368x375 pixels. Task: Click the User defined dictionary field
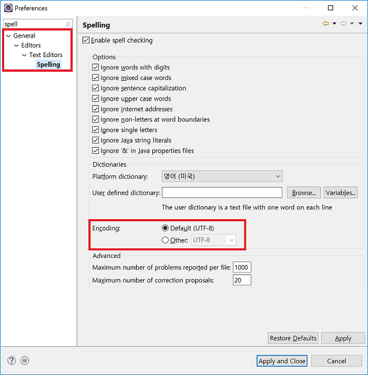pos(222,193)
